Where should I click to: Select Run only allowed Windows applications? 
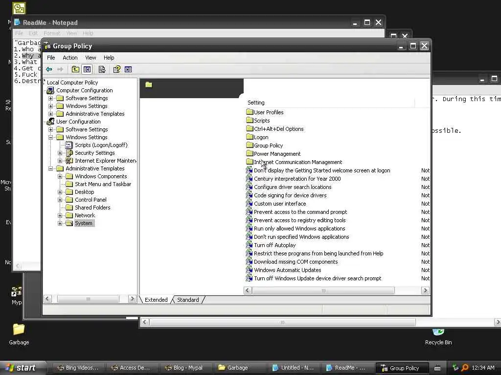[x=299, y=229]
